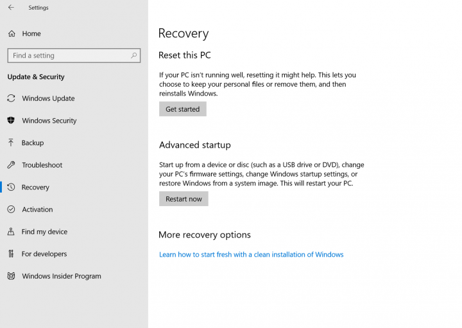Focus the Find a setting field
The image size is (462, 328).
(x=74, y=55)
